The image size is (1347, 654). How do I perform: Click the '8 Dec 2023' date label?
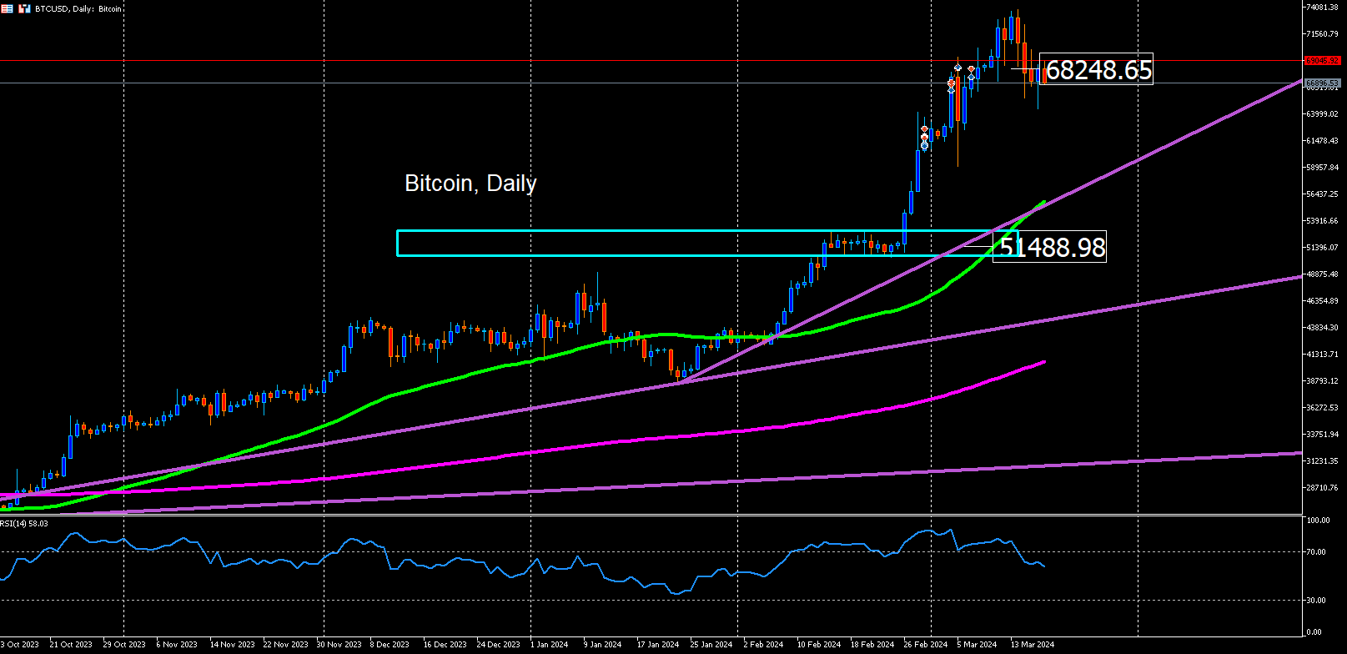390,644
